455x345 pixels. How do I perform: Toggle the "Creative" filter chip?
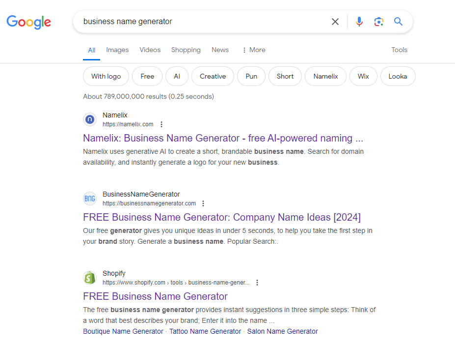pyautogui.click(x=213, y=76)
